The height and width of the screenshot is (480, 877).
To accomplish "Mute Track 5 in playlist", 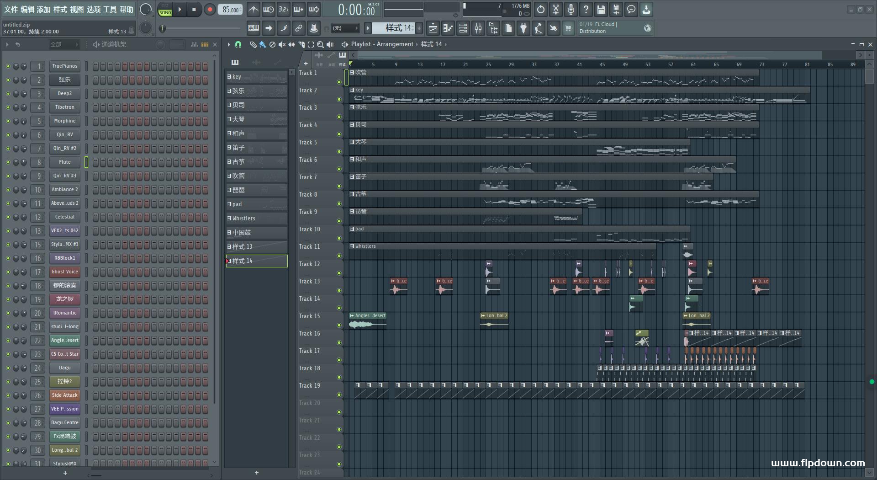I will click(339, 152).
